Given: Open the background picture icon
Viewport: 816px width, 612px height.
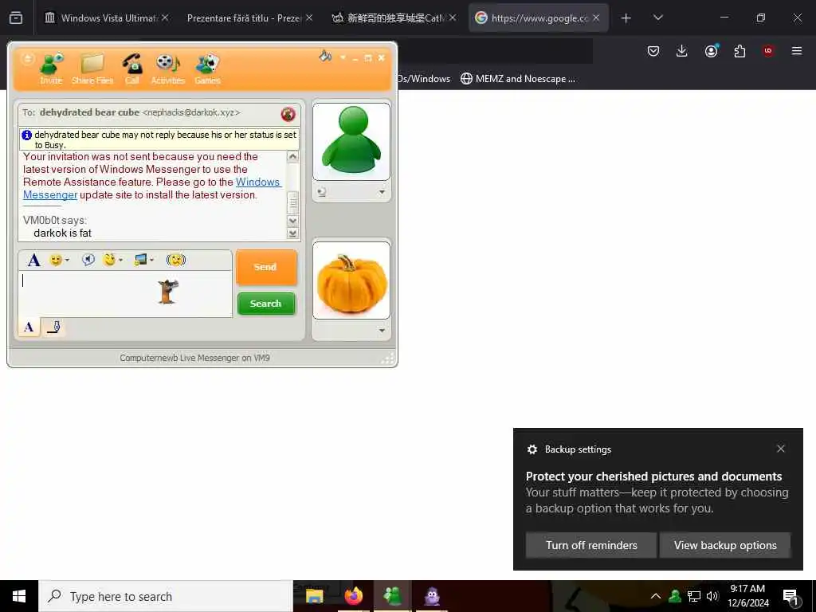Looking at the screenshot, I should (x=140, y=259).
